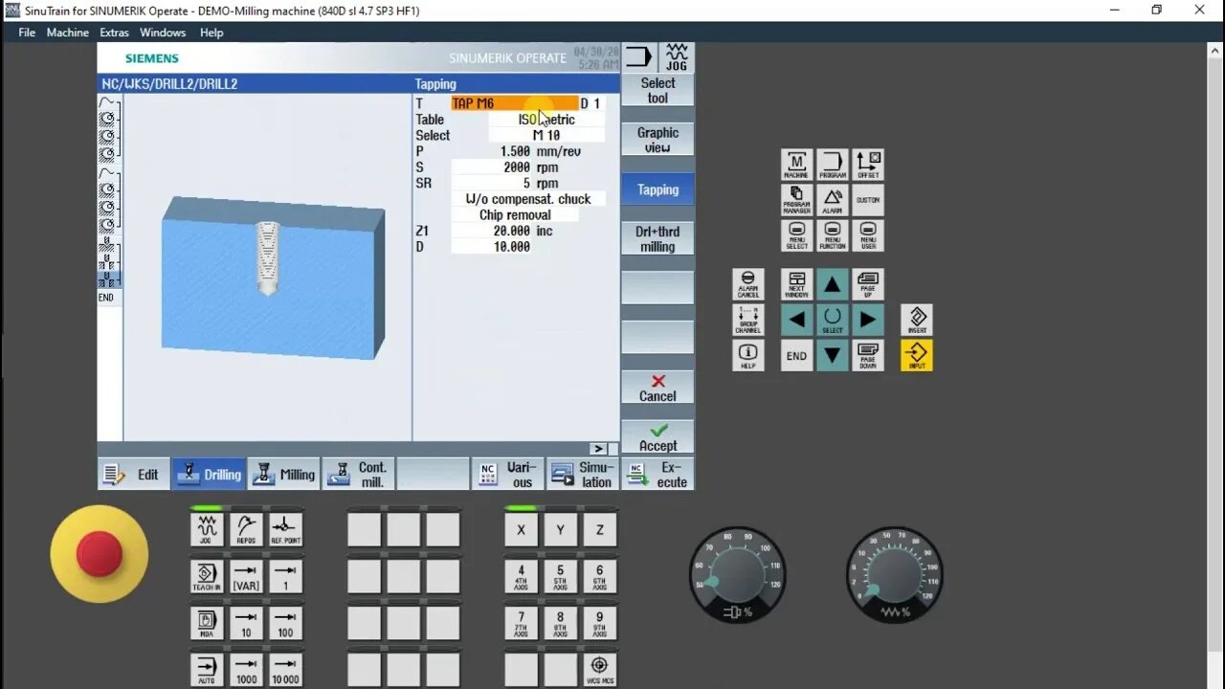Activate TEACH IN mode key
The width and height of the screenshot is (1225, 689).
[207, 576]
